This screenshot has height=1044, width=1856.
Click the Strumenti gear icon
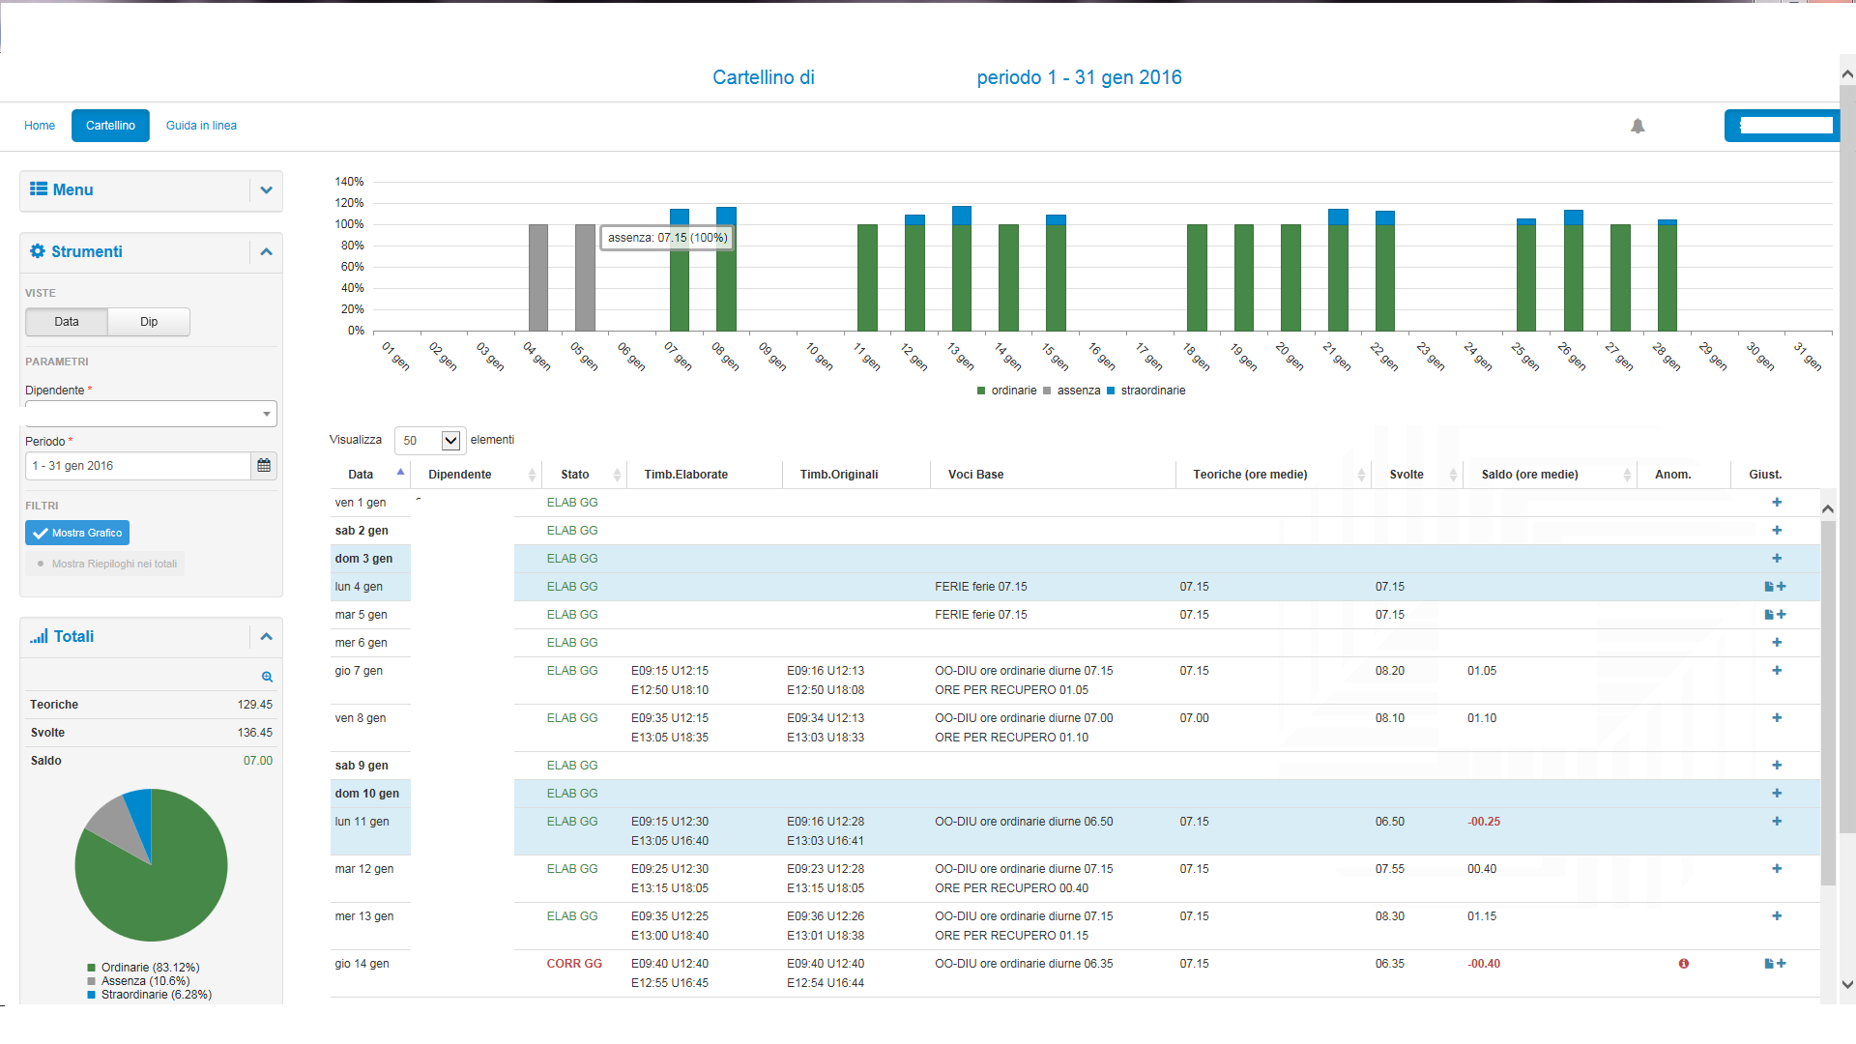[x=38, y=251]
